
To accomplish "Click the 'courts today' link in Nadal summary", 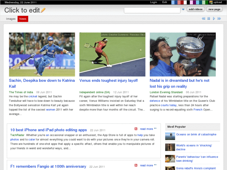I will tap(169, 105).
